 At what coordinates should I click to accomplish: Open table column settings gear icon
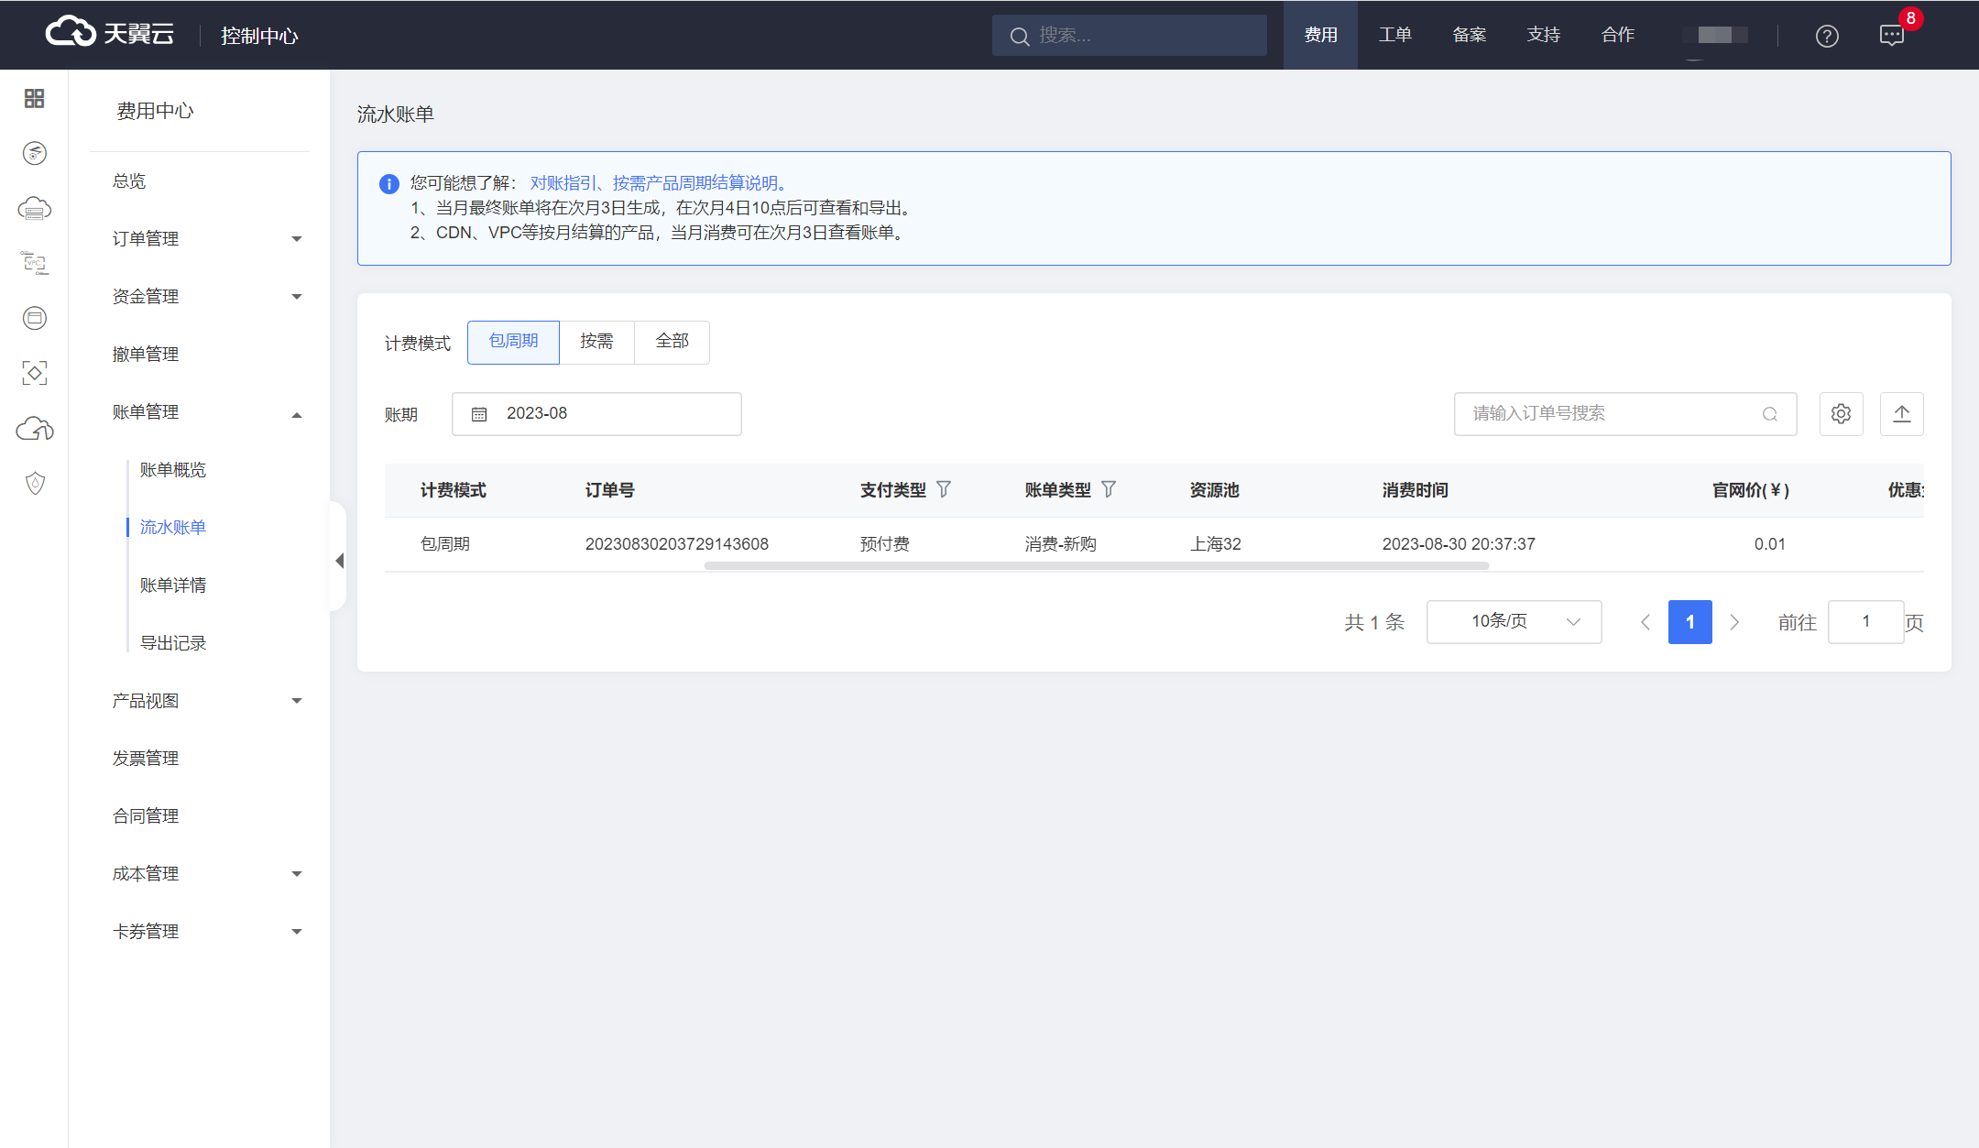point(1841,414)
